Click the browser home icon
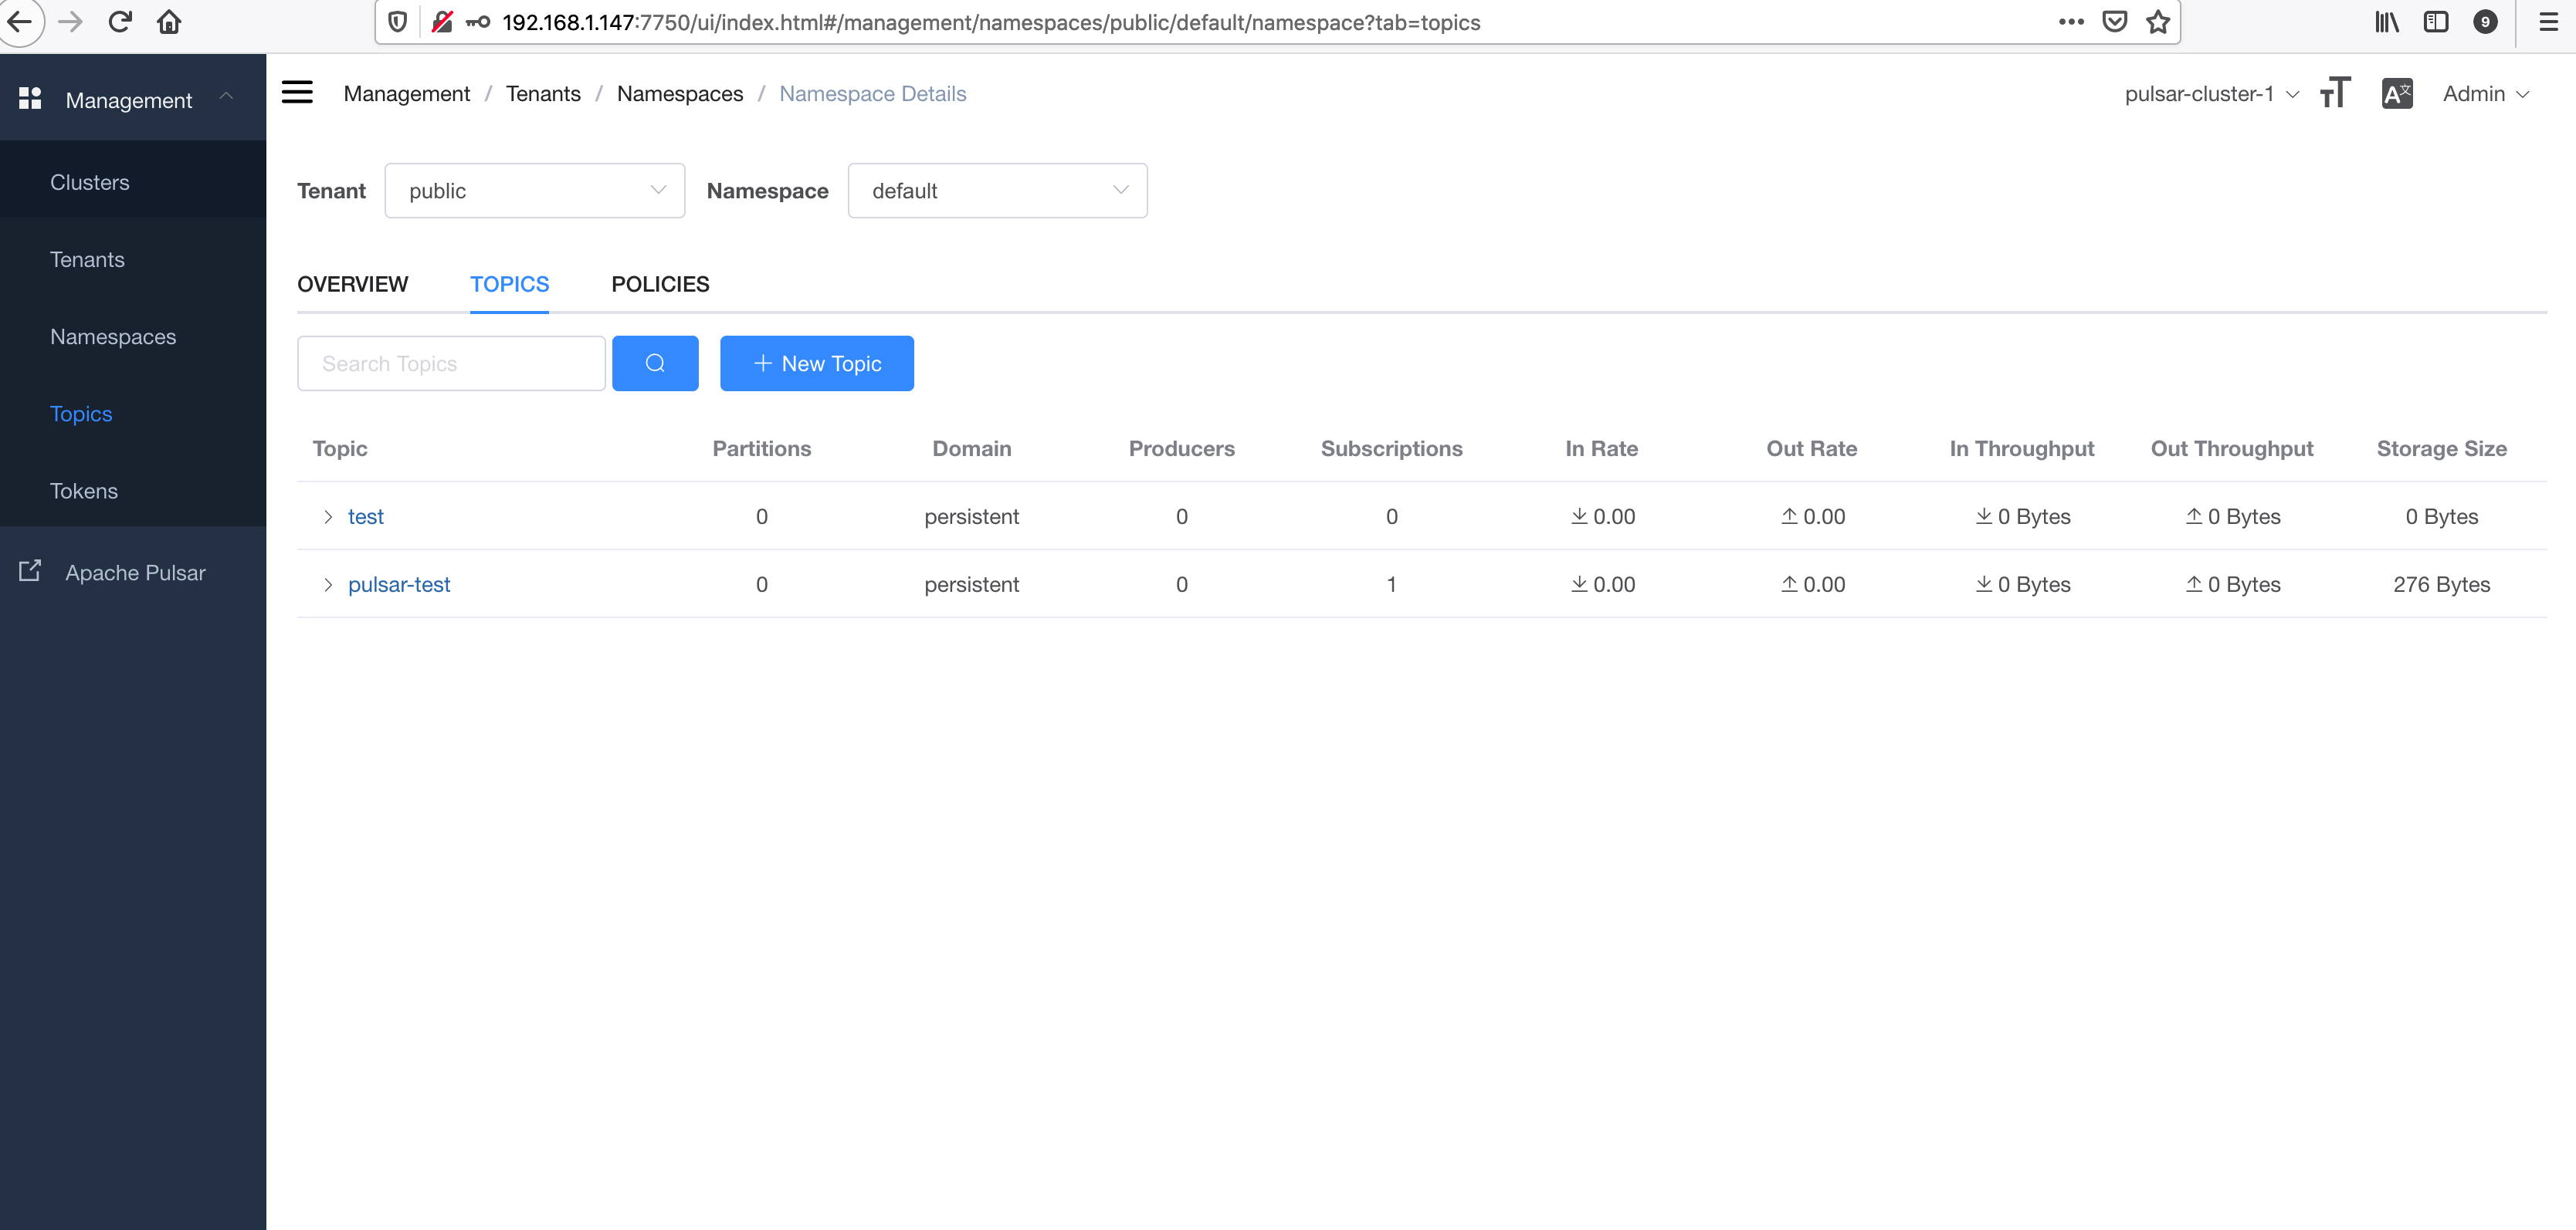This screenshot has width=2576, height=1230. coord(169,22)
